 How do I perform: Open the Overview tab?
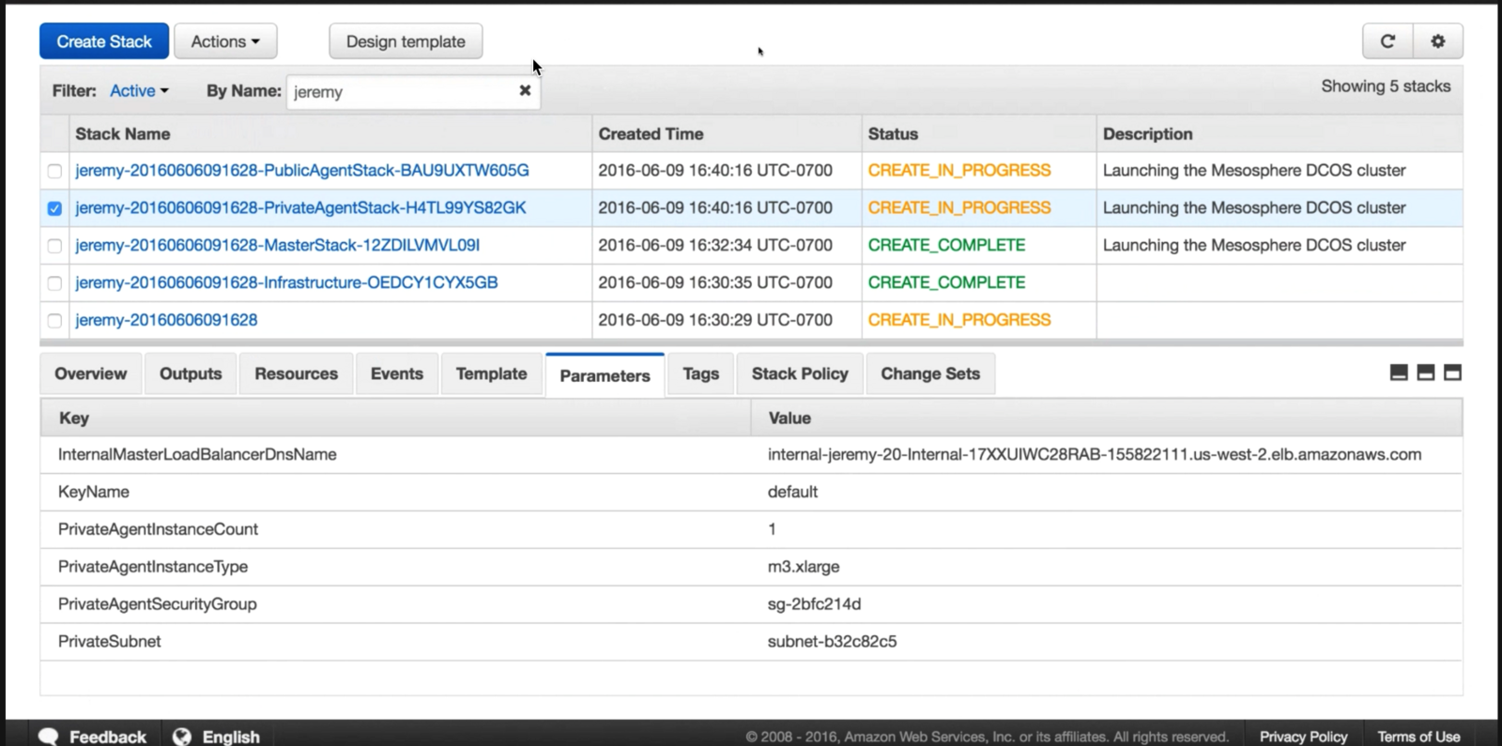coord(90,373)
